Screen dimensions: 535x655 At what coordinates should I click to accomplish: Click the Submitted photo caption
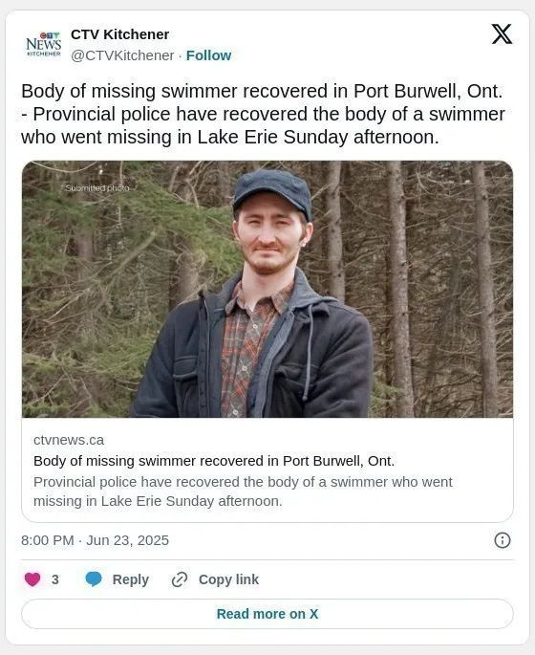click(x=97, y=188)
